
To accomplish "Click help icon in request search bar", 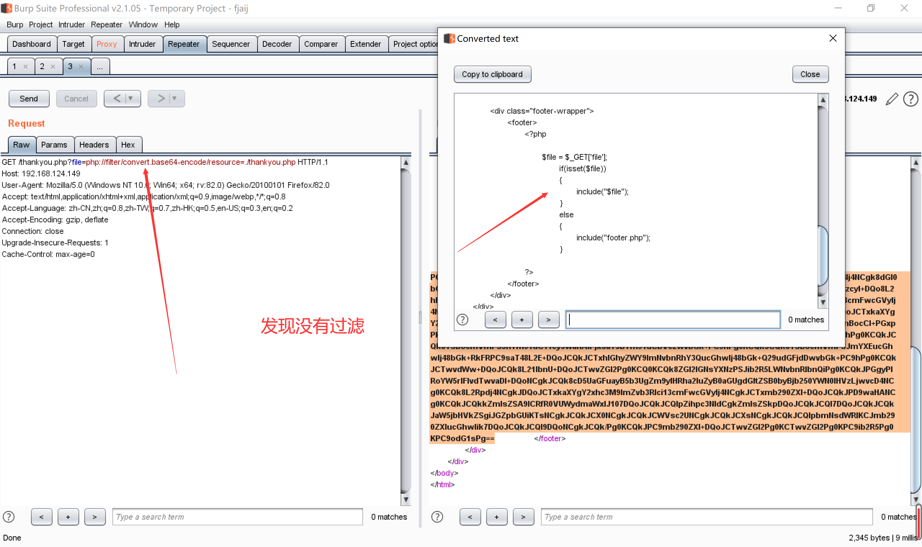I will click(x=9, y=517).
